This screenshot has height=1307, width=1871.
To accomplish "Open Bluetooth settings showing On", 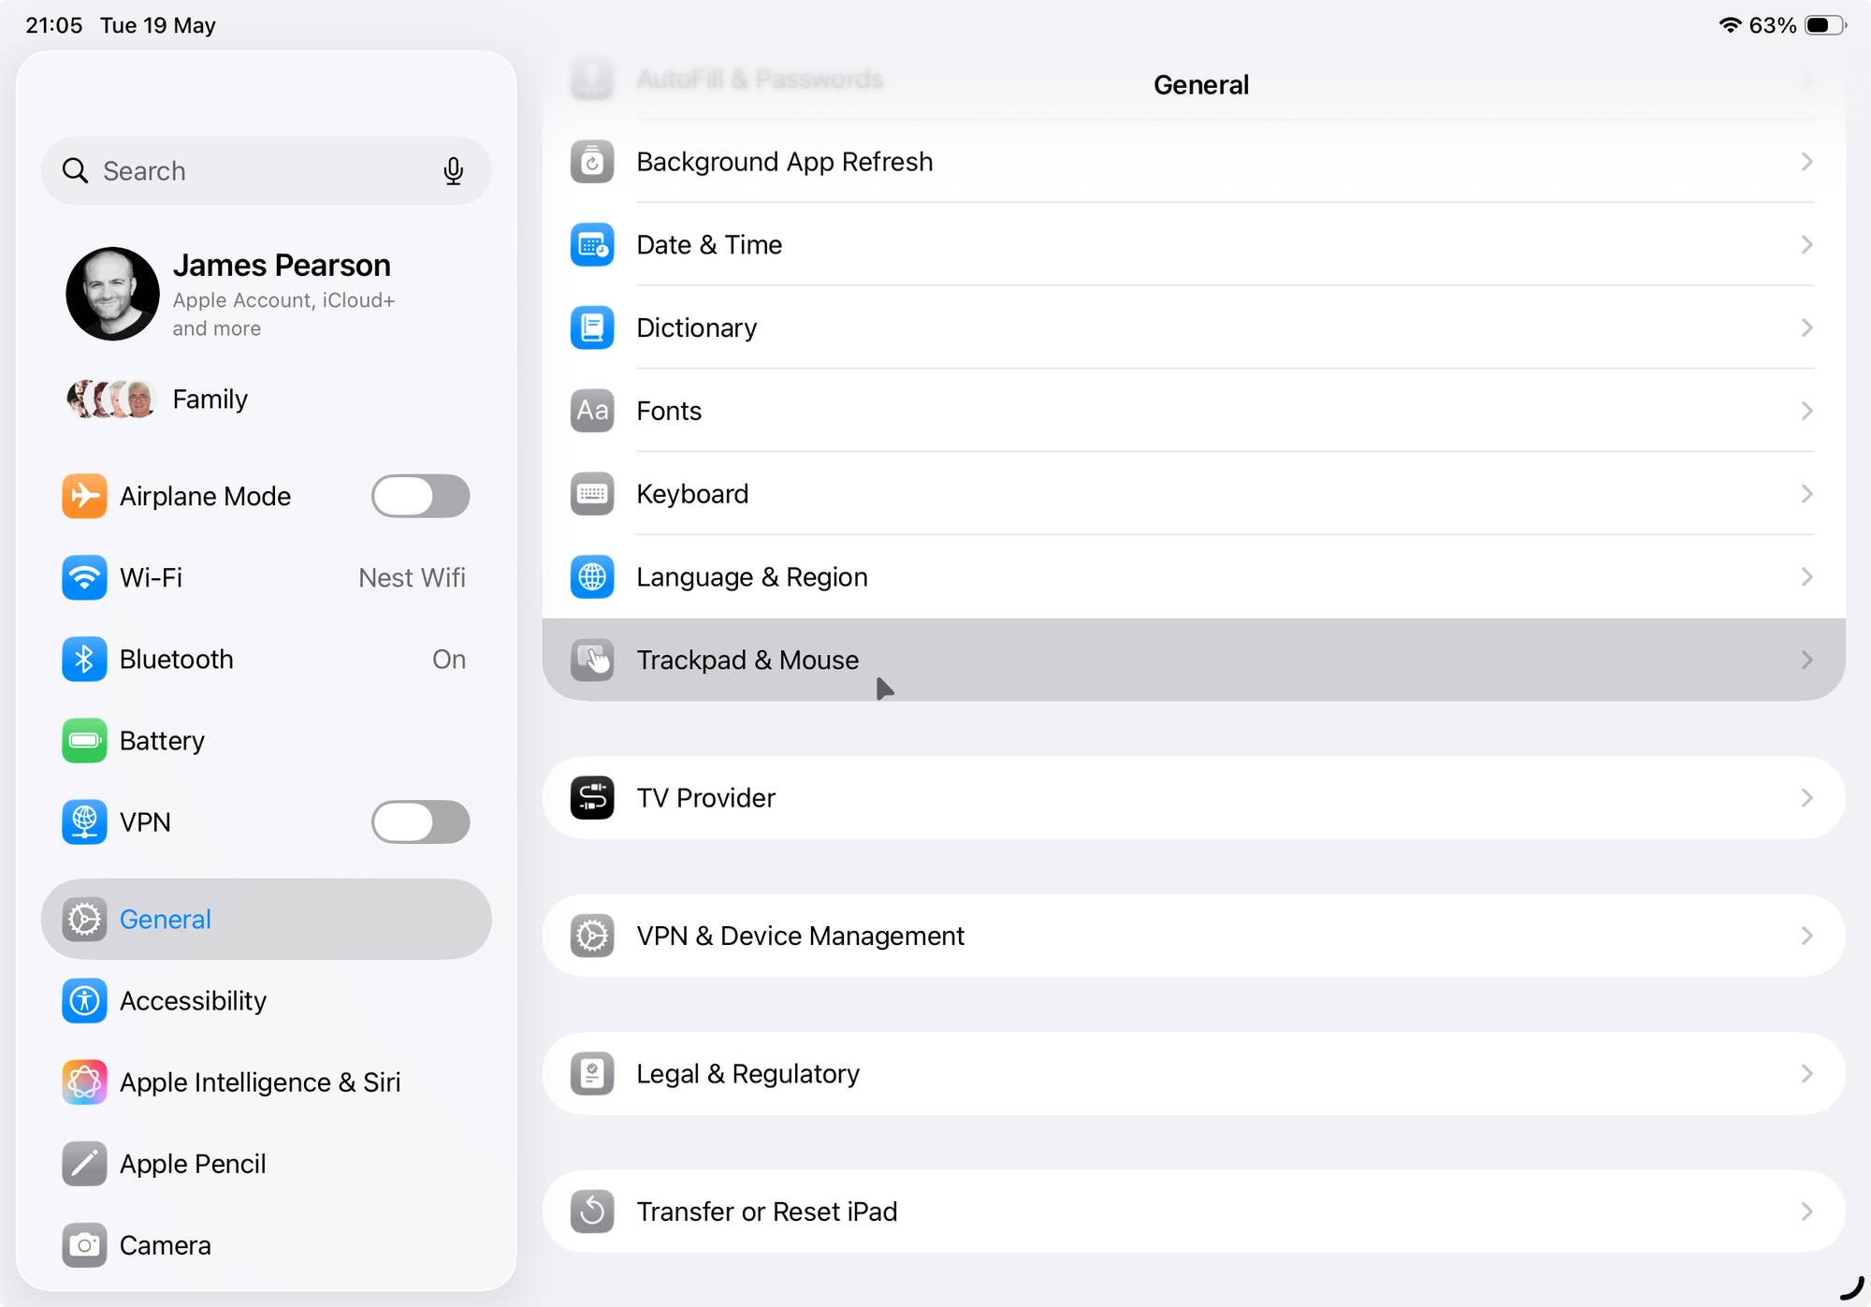I will pos(266,659).
